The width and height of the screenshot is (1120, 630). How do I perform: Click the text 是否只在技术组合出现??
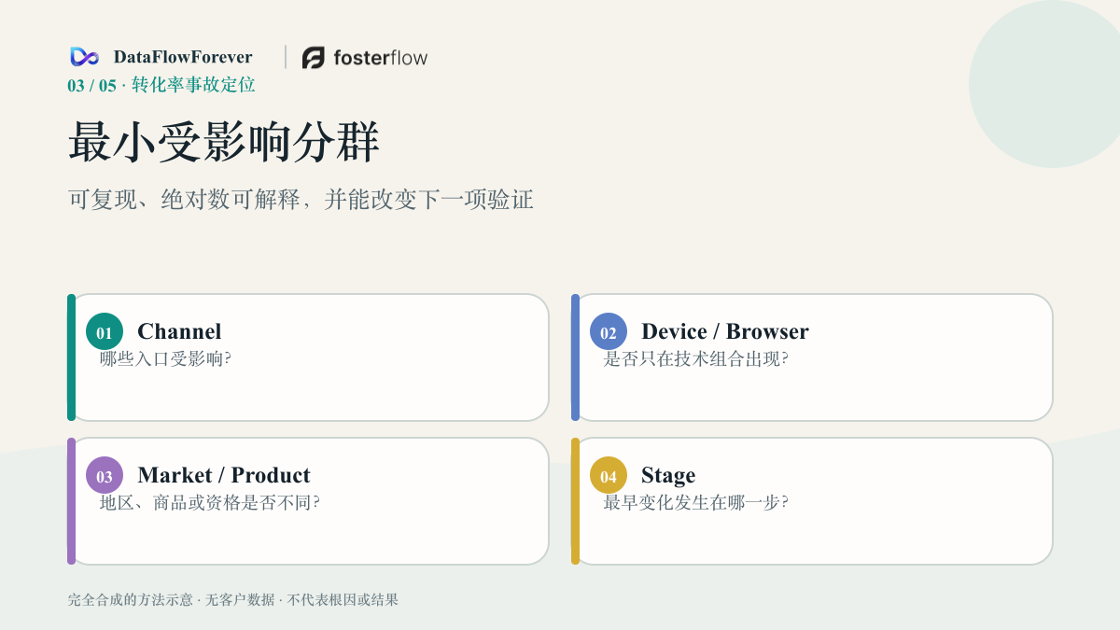point(696,358)
